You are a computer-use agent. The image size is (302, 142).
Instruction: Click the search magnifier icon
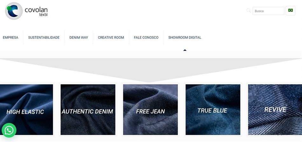coord(249,10)
